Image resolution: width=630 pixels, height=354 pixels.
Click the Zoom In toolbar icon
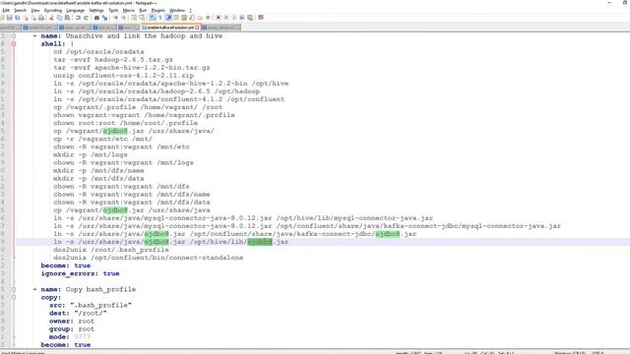(x=116, y=18)
